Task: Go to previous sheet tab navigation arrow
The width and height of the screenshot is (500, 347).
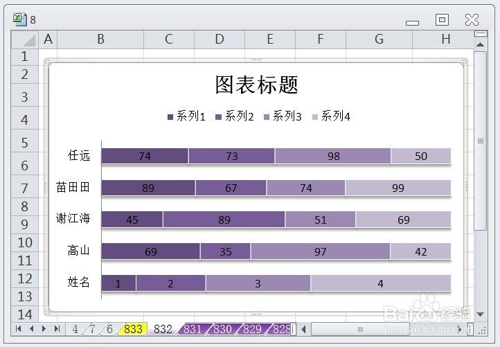Action: coord(31,329)
